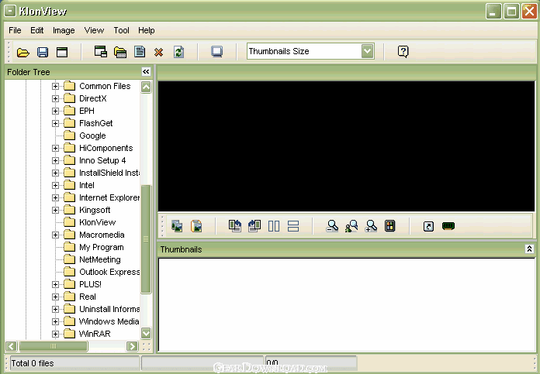The height and width of the screenshot is (374, 540).
Task: Click the rotate left icon
Action: click(x=235, y=226)
